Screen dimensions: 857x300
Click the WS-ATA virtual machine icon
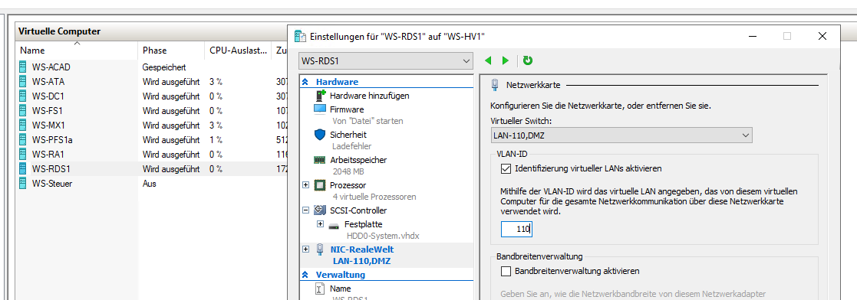[x=23, y=82]
